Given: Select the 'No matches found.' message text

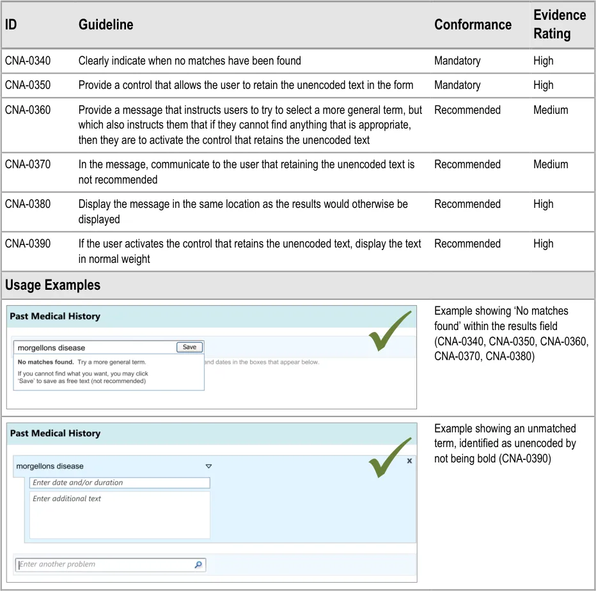Looking at the screenshot, I should (45, 362).
